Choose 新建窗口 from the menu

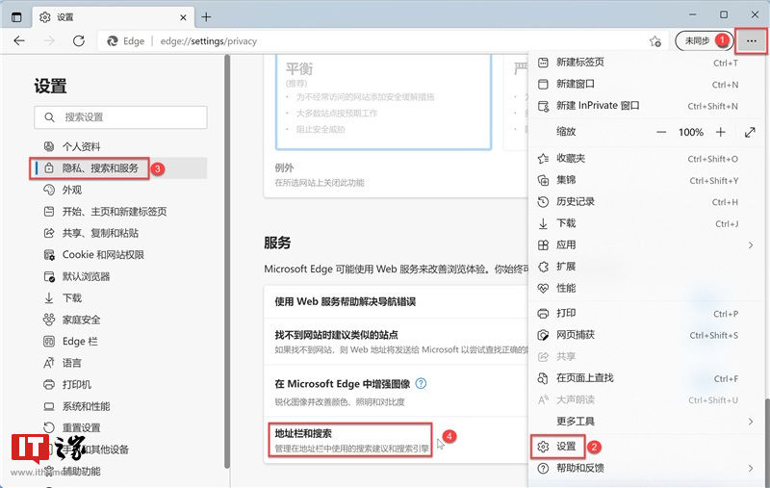pyautogui.click(x=647, y=84)
